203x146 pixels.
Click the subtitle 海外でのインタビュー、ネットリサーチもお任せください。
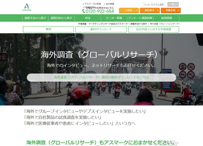point(101,65)
